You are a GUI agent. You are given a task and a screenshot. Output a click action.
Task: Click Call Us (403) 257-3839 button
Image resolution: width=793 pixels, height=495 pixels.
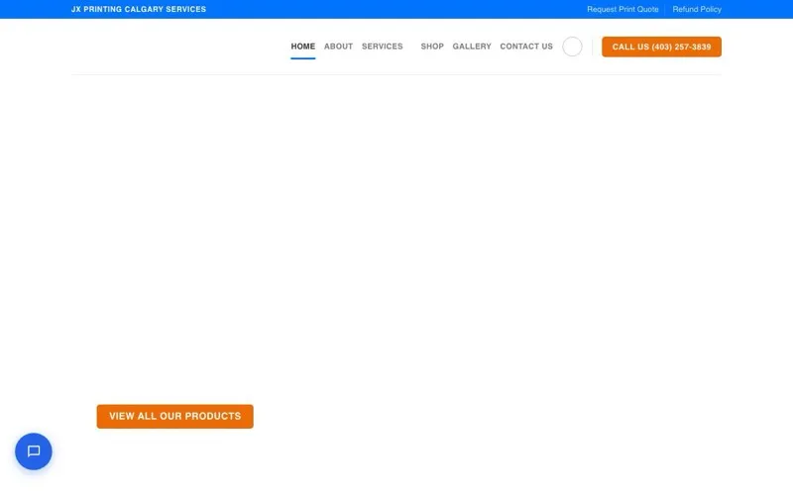[x=661, y=47]
